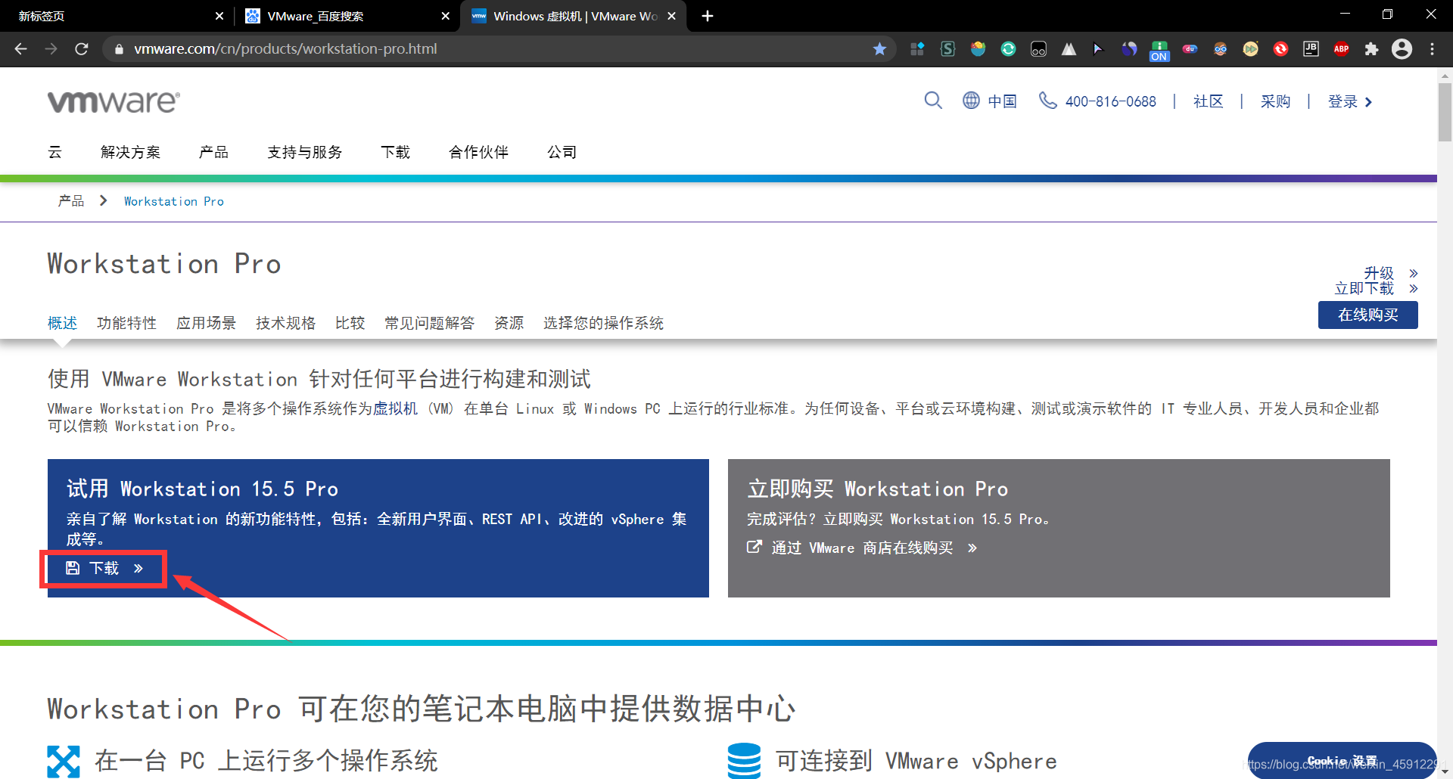Image resolution: width=1453 pixels, height=779 pixels.
Task: Select the 选择您的操作系统 section tab
Action: coord(603,323)
